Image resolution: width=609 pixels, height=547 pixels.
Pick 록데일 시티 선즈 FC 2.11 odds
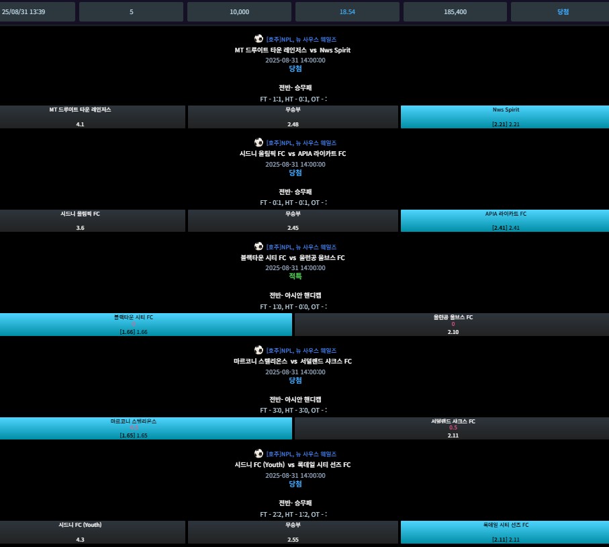point(505,532)
